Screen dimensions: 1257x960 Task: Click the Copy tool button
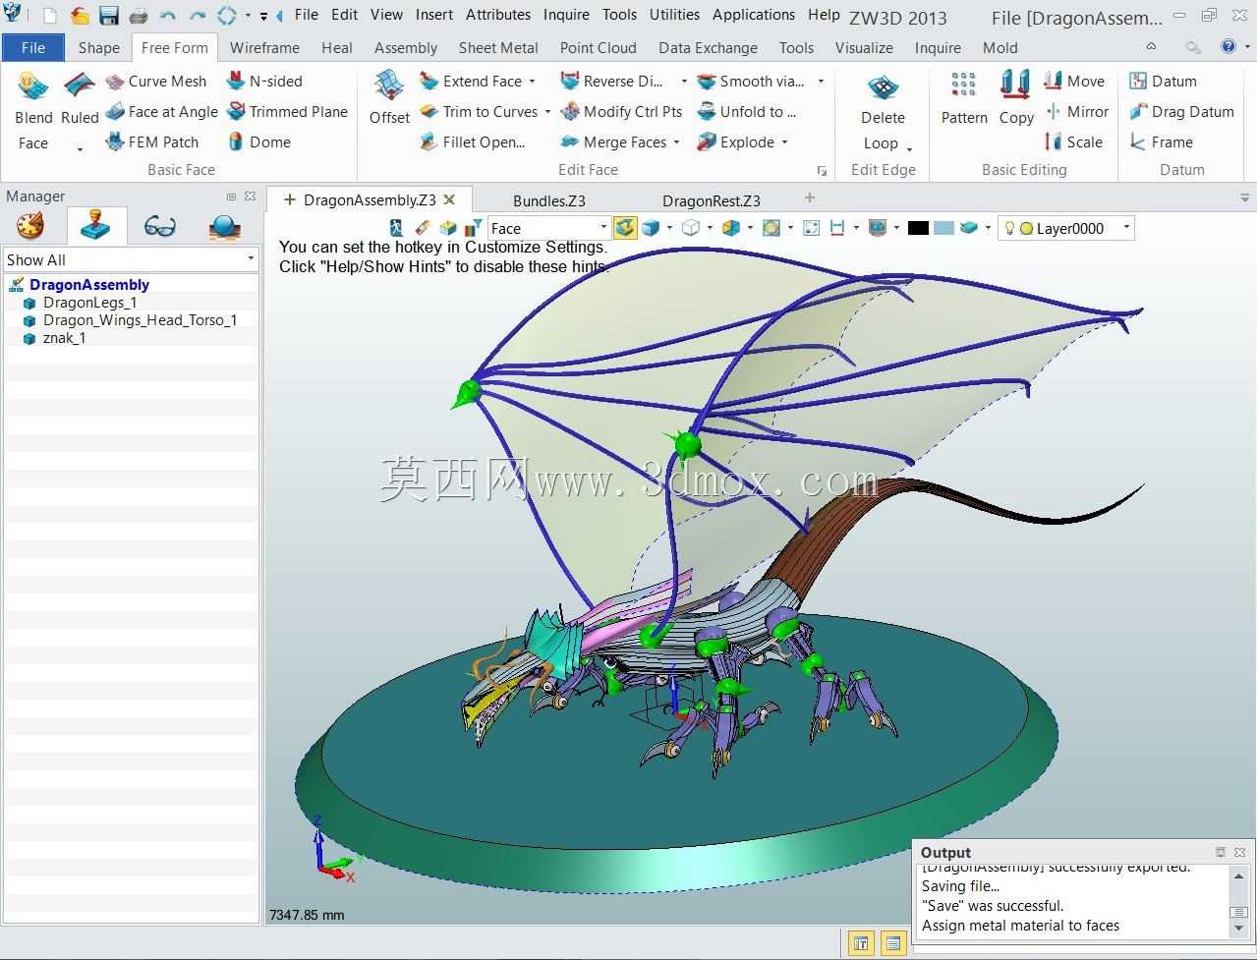coord(1016,98)
